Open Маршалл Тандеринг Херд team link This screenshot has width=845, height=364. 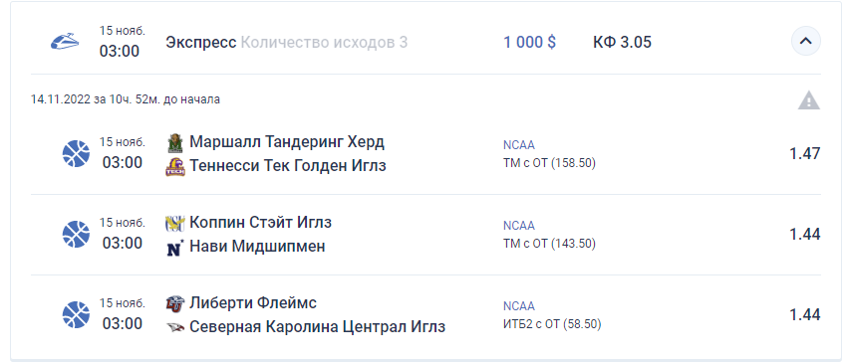coord(287,142)
